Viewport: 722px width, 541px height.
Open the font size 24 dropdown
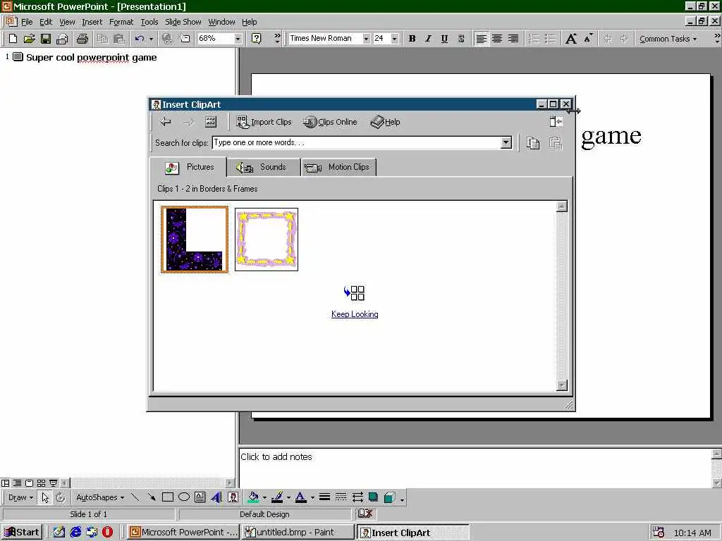395,39
